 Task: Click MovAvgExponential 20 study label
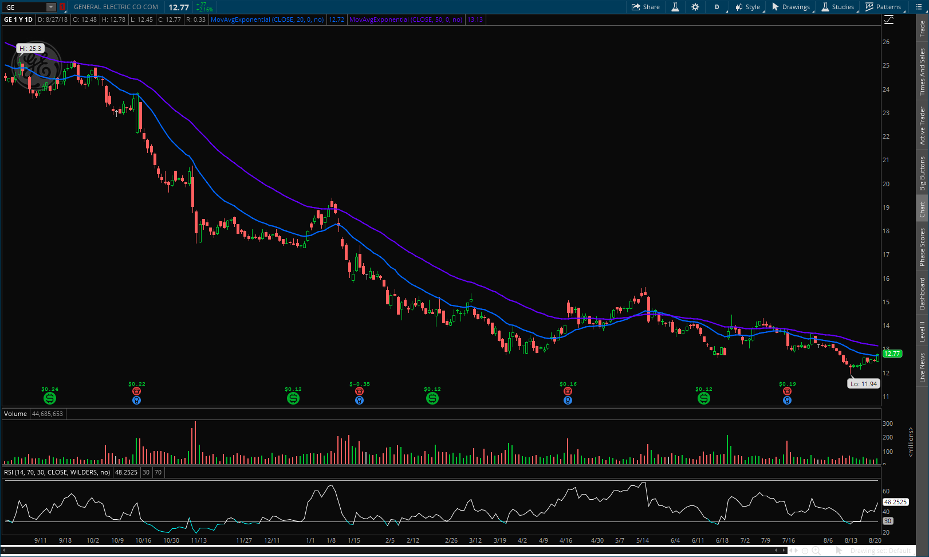pyautogui.click(x=267, y=19)
